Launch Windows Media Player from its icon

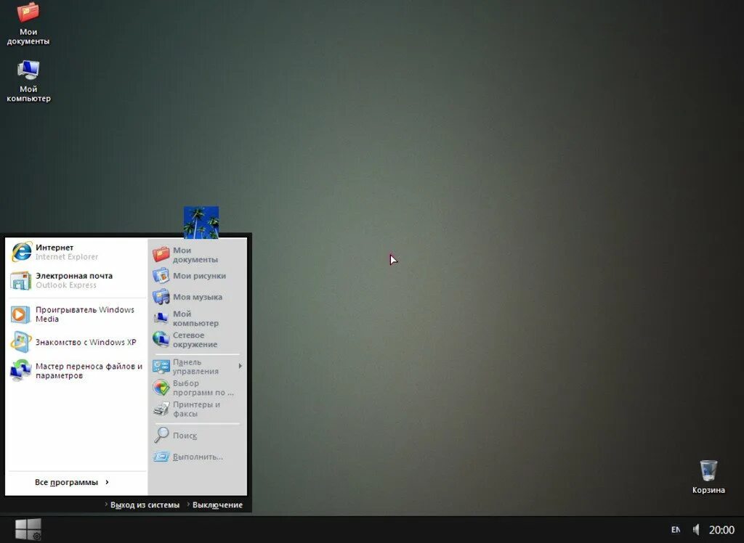(20, 314)
